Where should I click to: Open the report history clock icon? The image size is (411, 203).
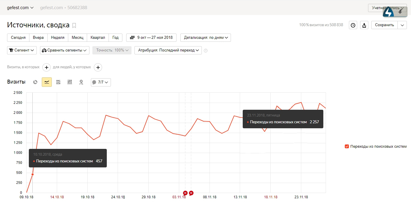click(x=353, y=25)
